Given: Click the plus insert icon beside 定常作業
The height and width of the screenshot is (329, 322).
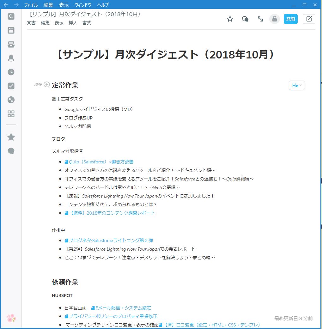Looking at the screenshot, I should pyautogui.click(x=47, y=84).
